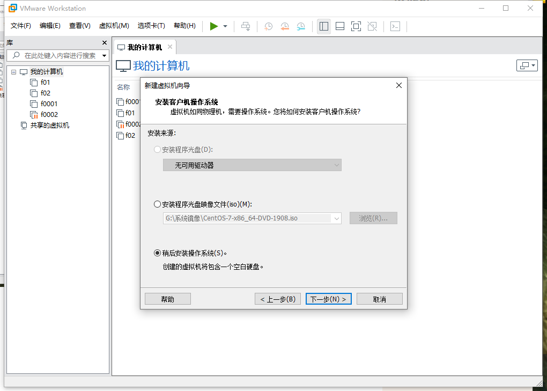Viewport: 547px width, 391px height.
Task: Collapse the 我的计算机 tree node
Action: (x=13, y=71)
